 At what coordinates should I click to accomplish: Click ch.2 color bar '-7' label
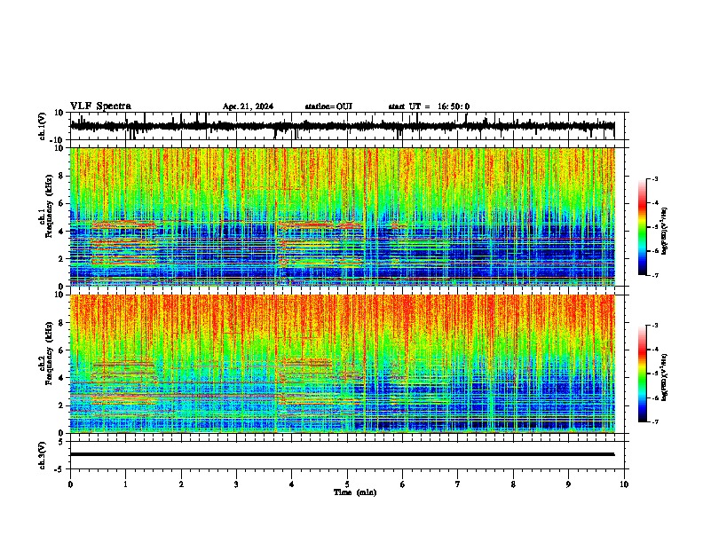click(x=655, y=421)
